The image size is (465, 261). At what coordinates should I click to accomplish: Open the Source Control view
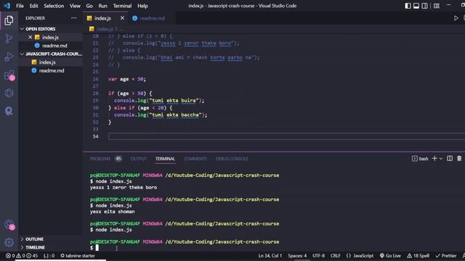(9, 38)
